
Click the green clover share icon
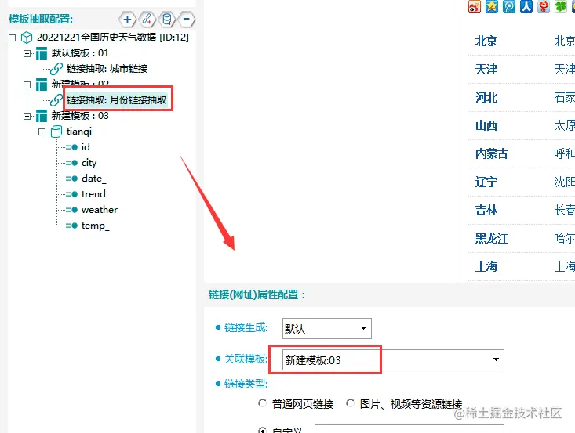coord(561,6)
